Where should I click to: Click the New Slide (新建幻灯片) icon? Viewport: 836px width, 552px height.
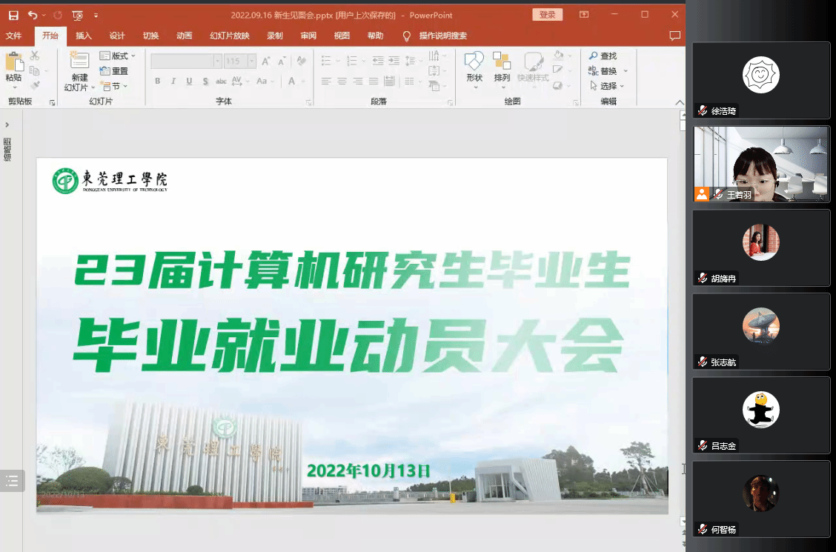click(x=79, y=62)
